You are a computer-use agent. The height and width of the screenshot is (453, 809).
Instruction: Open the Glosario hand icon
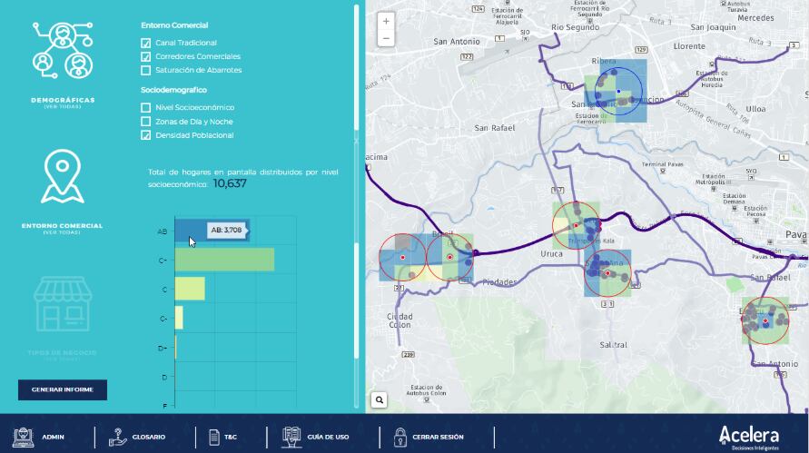(118, 437)
